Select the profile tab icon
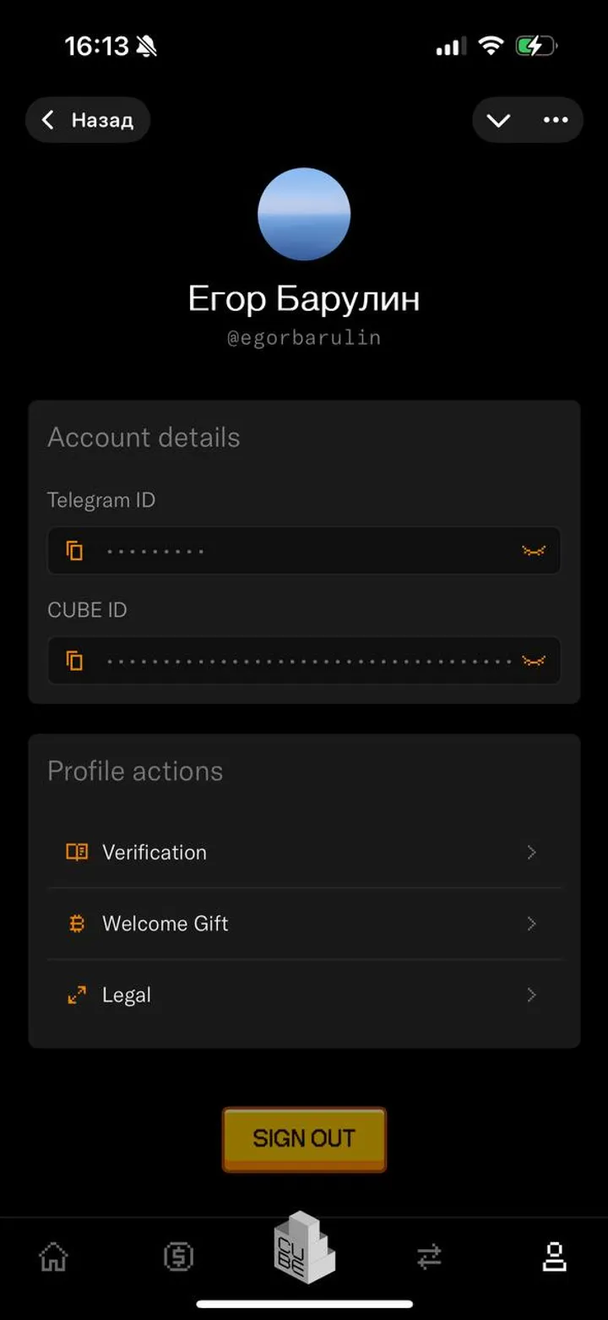Screen dimensions: 608x1320 point(554,1257)
